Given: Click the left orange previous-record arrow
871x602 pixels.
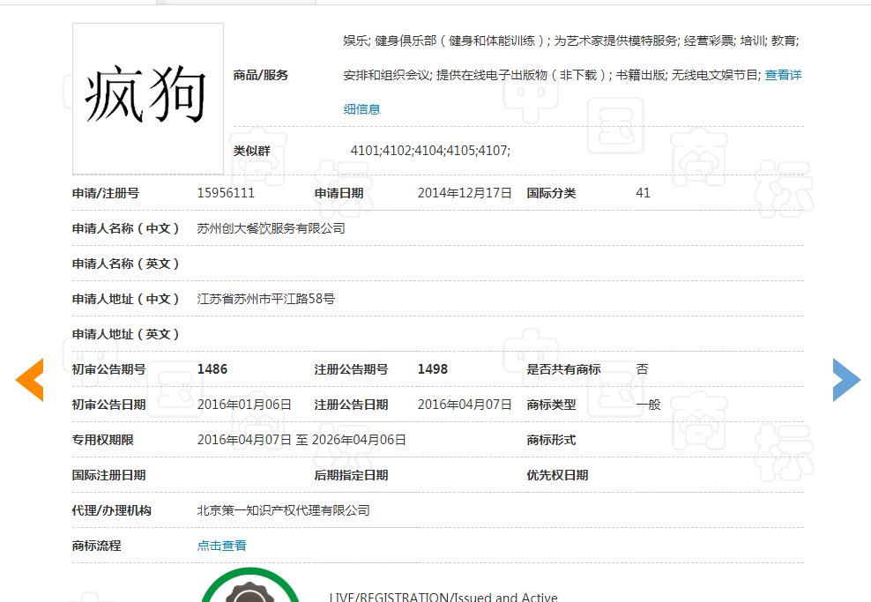Looking at the screenshot, I should [30, 379].
